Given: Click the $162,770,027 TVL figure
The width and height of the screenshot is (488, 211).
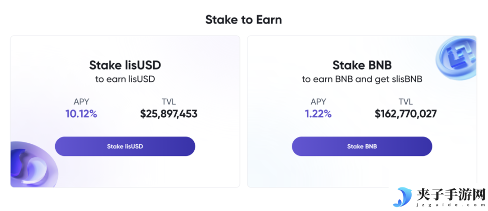Looking at the screenshot, I should [x=406, y=114].
